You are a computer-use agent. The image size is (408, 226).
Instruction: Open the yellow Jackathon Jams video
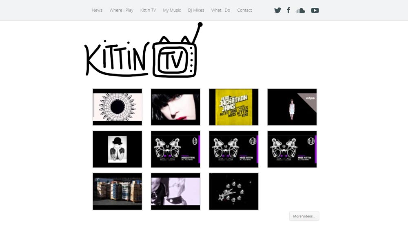(234, 107)
